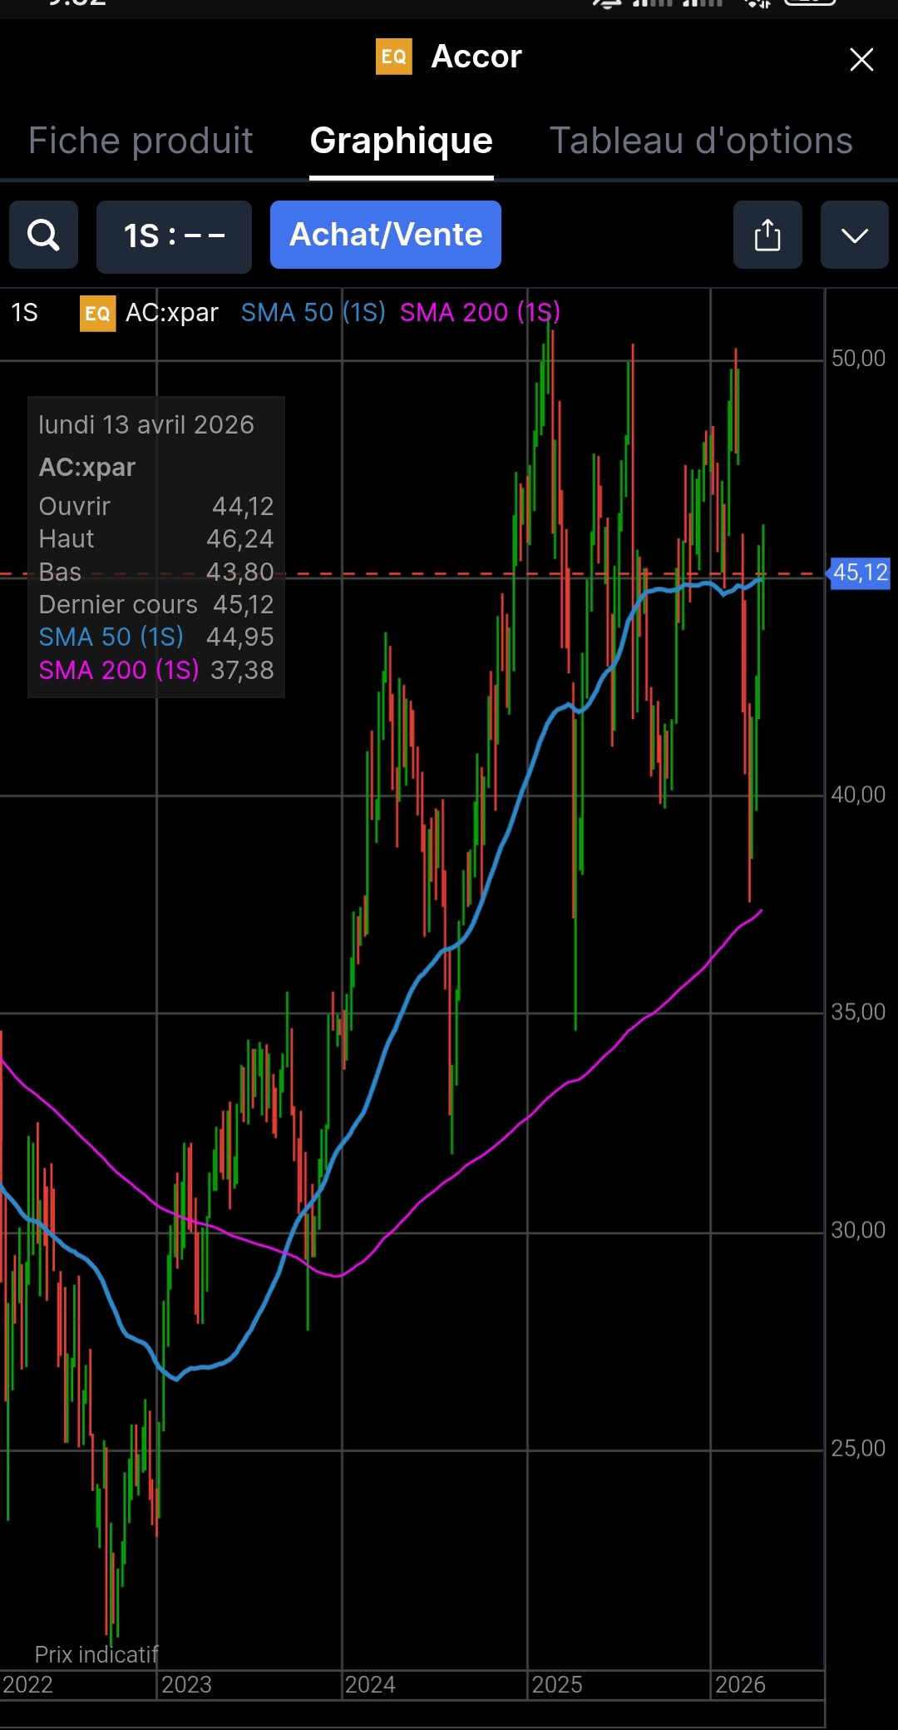Click the AC:xpar heading in tooltip
Viewport: 898px width, 1730px height.
(87, 467)
